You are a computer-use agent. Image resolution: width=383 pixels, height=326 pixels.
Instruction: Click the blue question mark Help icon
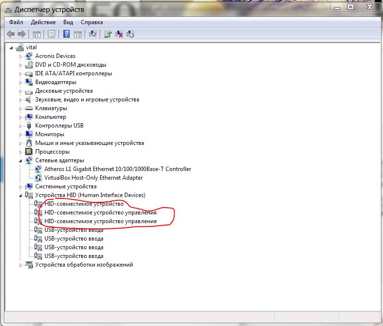point(66,34)
